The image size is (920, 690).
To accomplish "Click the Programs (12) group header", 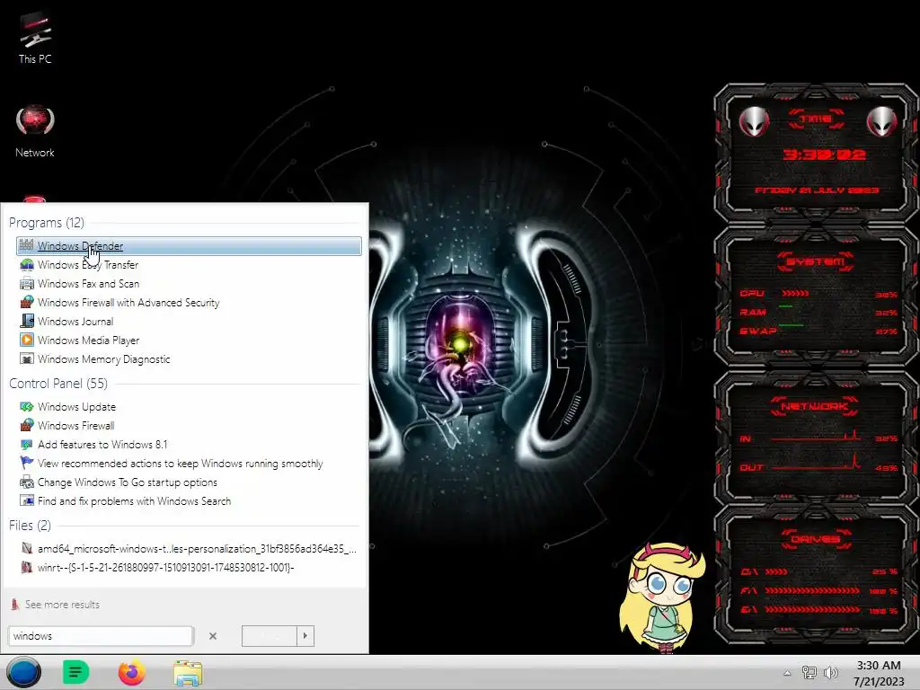I will pos(47,223).
